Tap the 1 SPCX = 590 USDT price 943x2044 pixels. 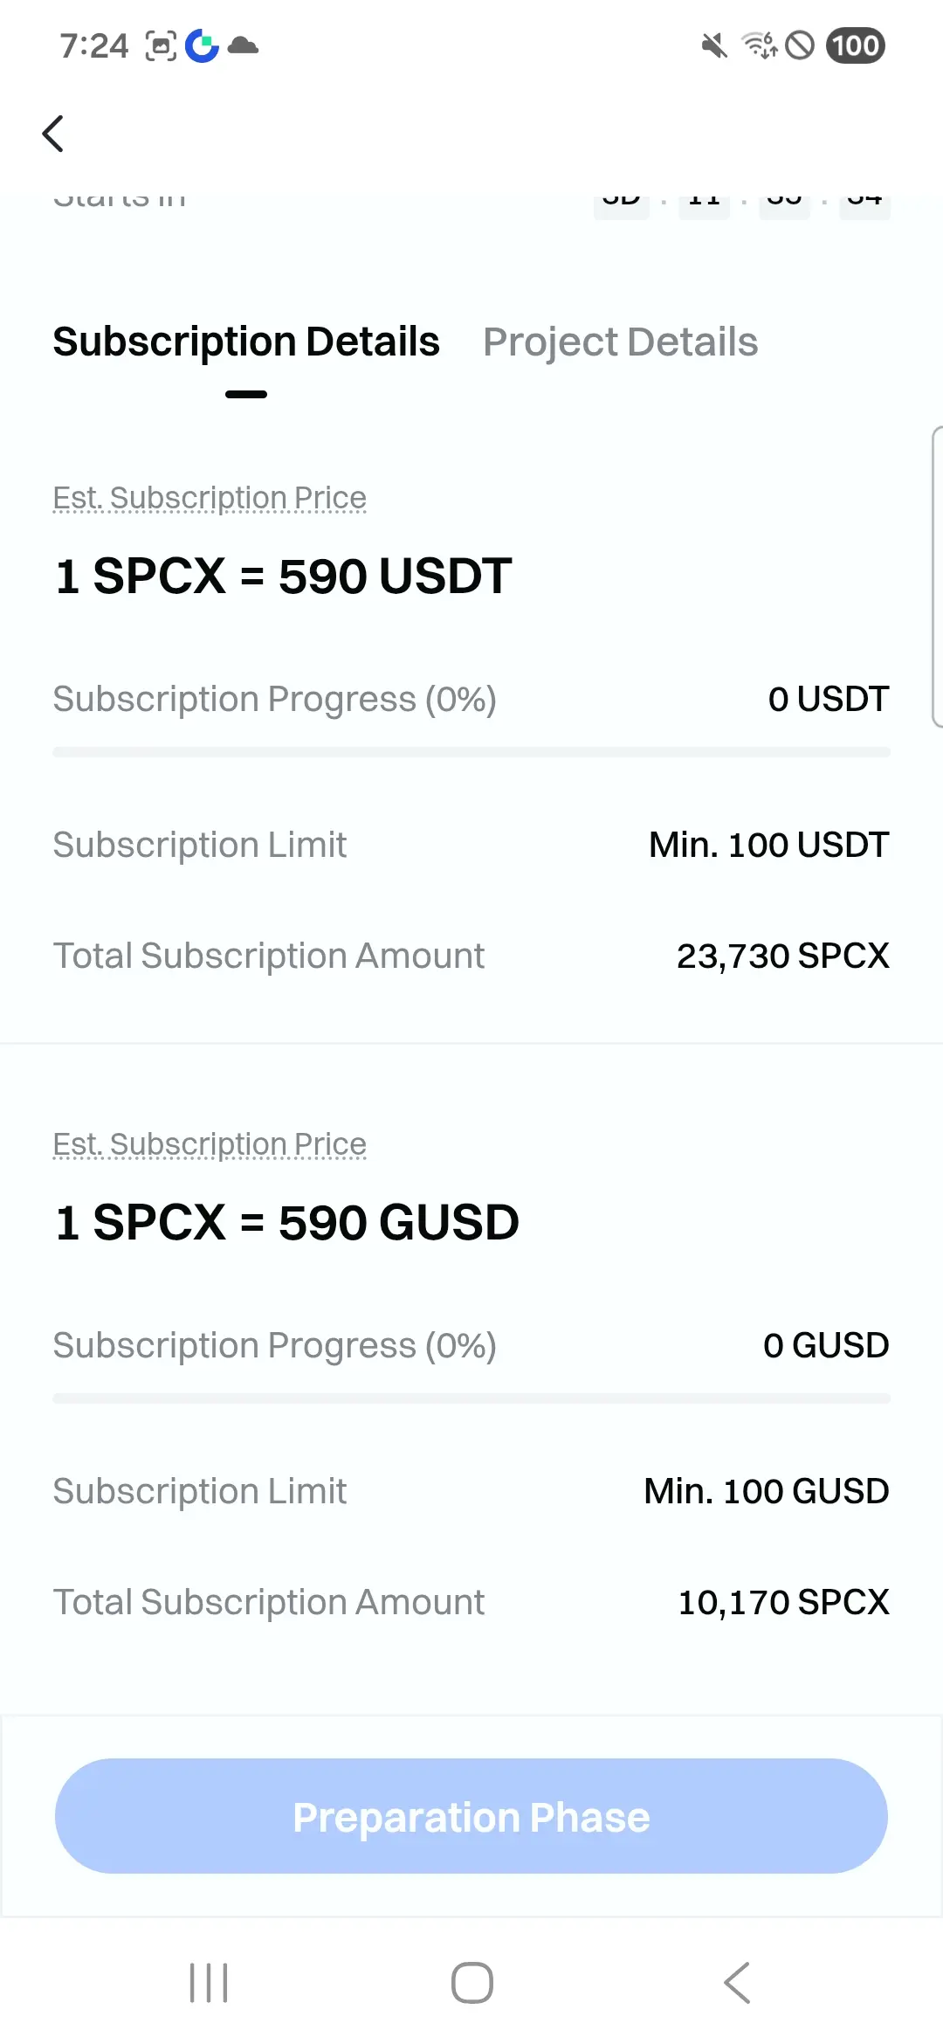tap(283, 577)
